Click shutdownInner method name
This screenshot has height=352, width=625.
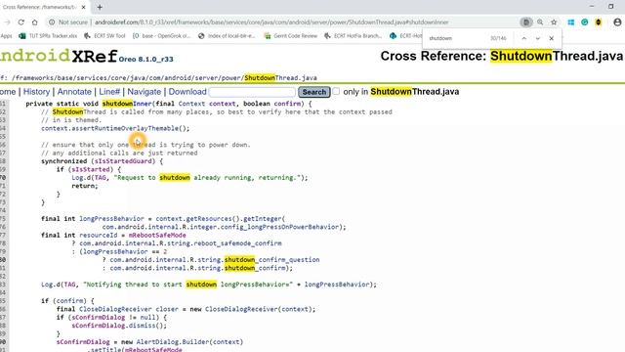tap(127, 104)
